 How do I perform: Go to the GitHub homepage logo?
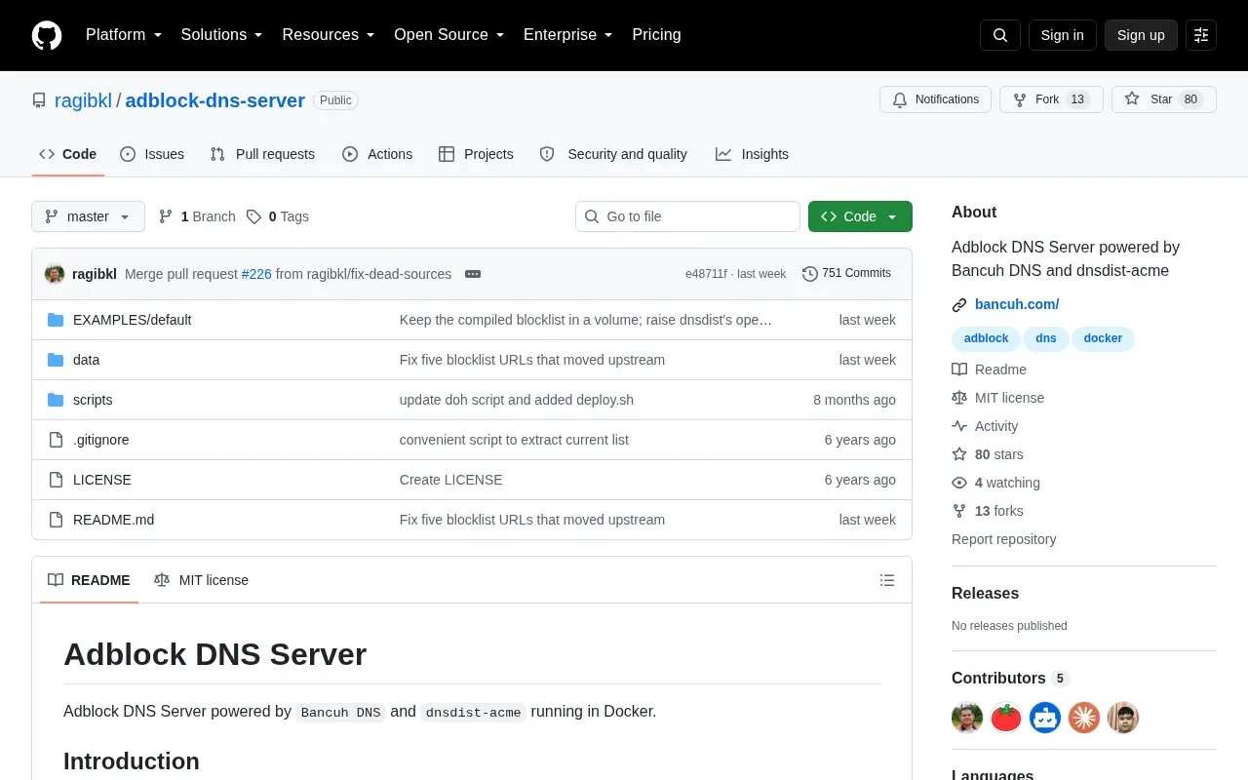(47, 35)
